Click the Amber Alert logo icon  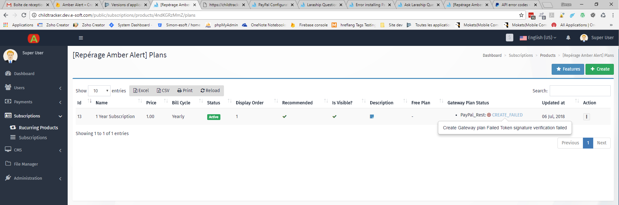pyautogui.click(x=34, y=38)
